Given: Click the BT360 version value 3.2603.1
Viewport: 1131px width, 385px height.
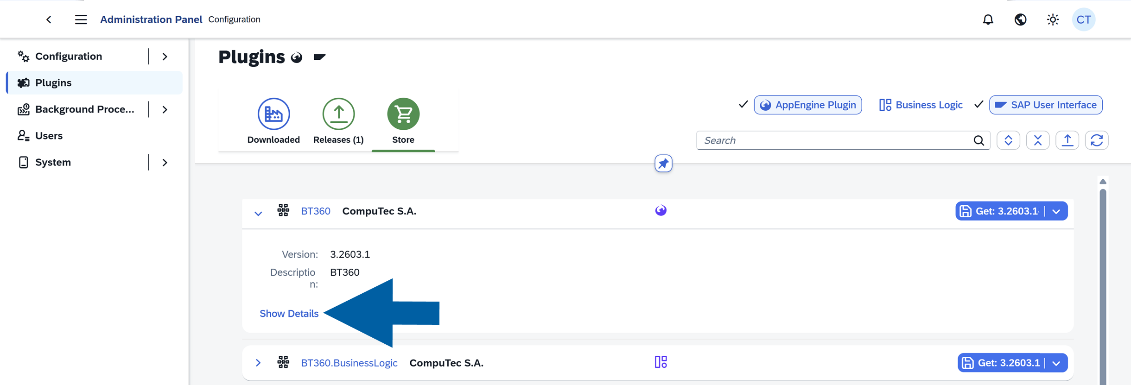Looking at the screenshot, I should click(x=350, y=254).
